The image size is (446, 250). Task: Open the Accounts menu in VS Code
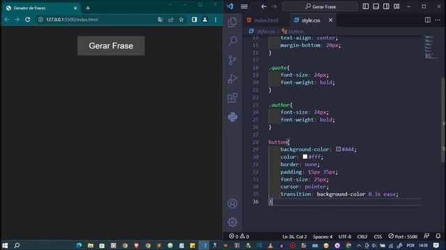tap(232, 203)
